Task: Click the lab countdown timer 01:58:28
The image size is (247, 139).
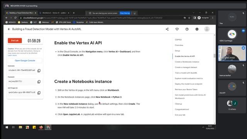Action: 34,41
